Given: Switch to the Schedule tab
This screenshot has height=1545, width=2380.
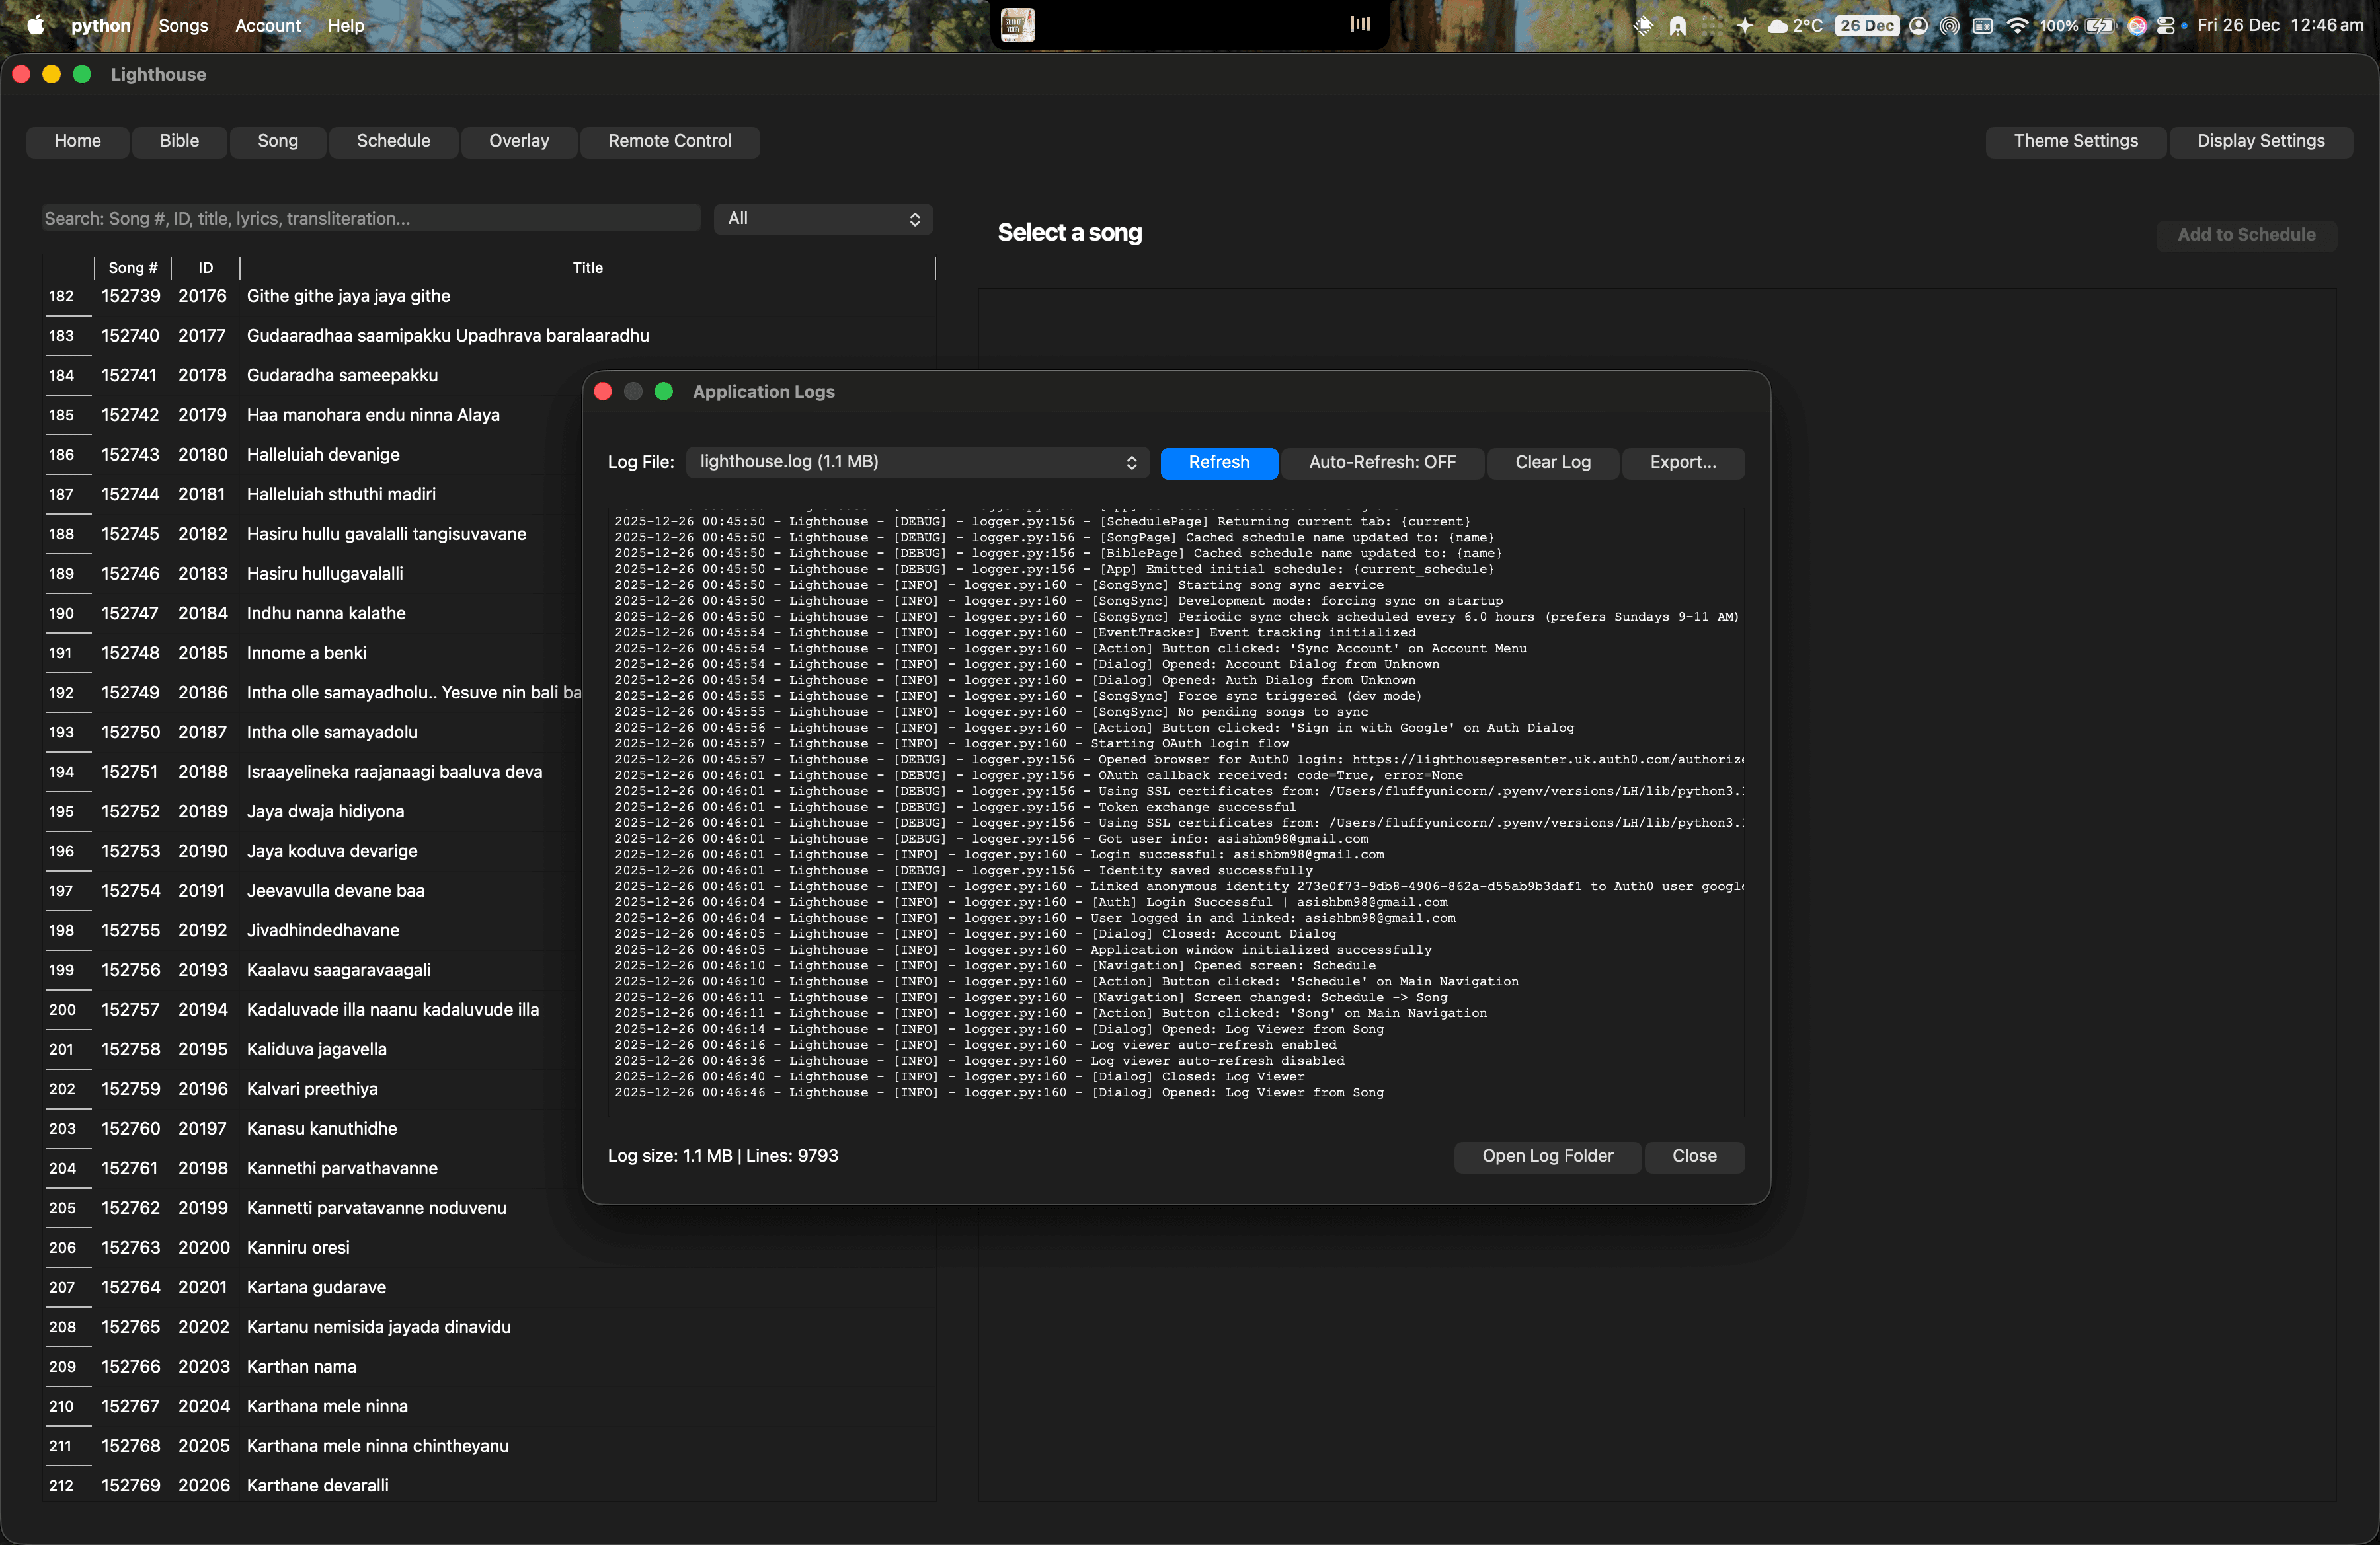Looking at the screenshot, I should pos(393,141).
